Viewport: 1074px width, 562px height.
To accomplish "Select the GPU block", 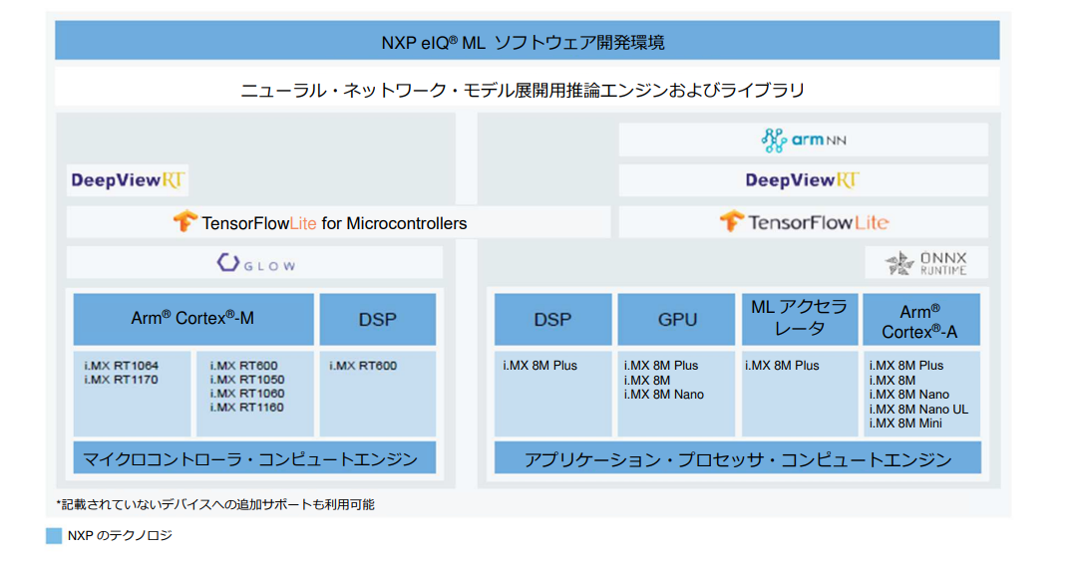I will (677, 319).
